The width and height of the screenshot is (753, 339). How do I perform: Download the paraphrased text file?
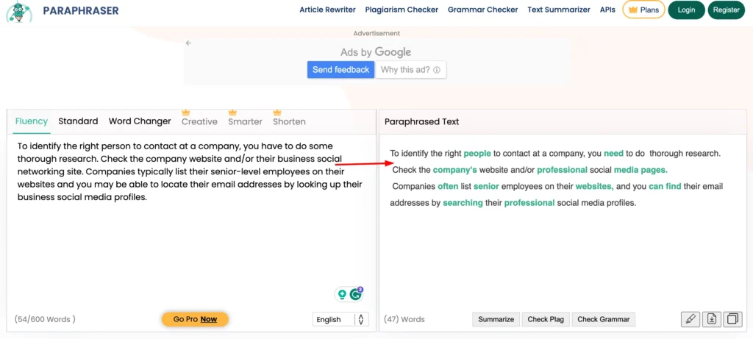[x=711, y=319]
